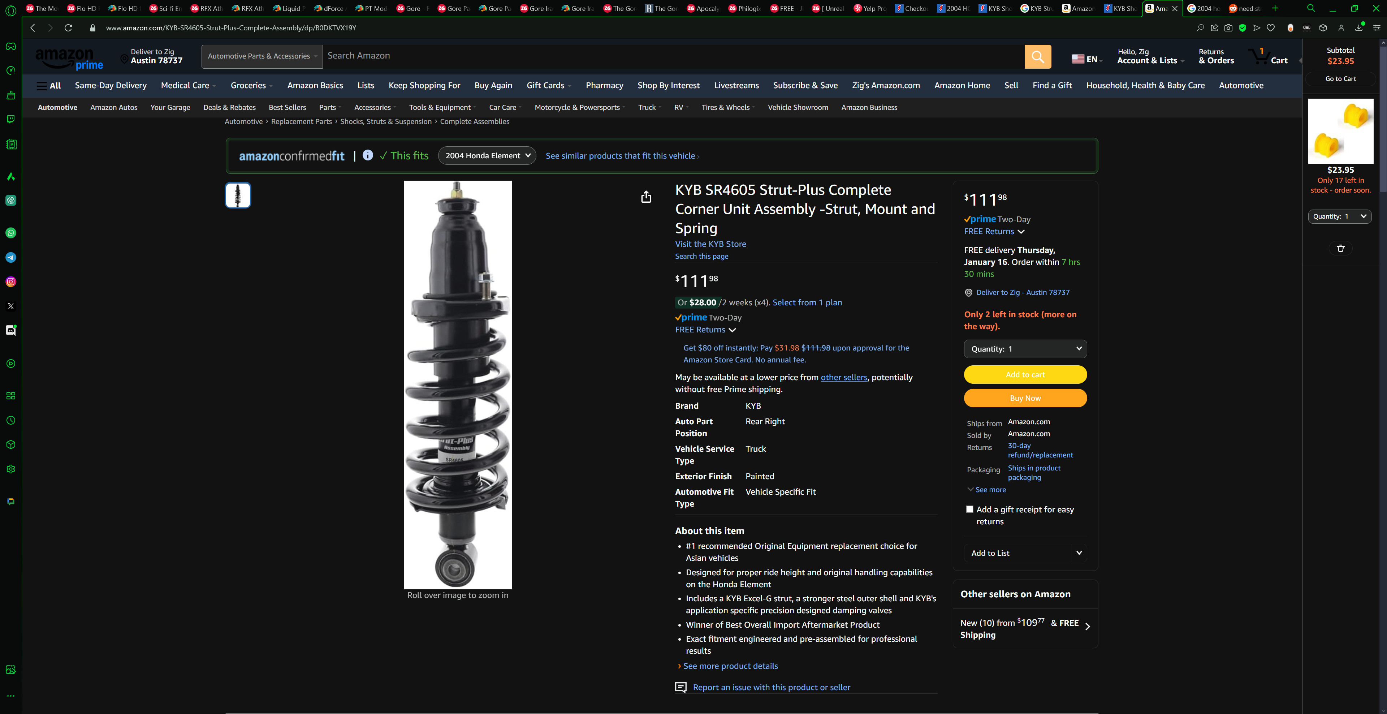This screenshot has width=1387, height=714.
Task: Click the other sellers link
Action: click(844, 378)
